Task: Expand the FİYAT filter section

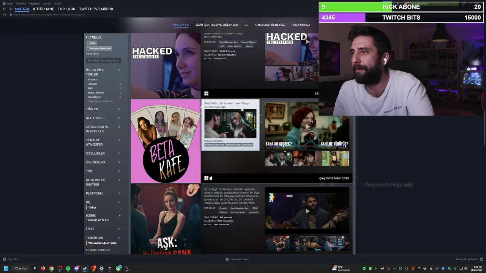Action: click(103, 229)
